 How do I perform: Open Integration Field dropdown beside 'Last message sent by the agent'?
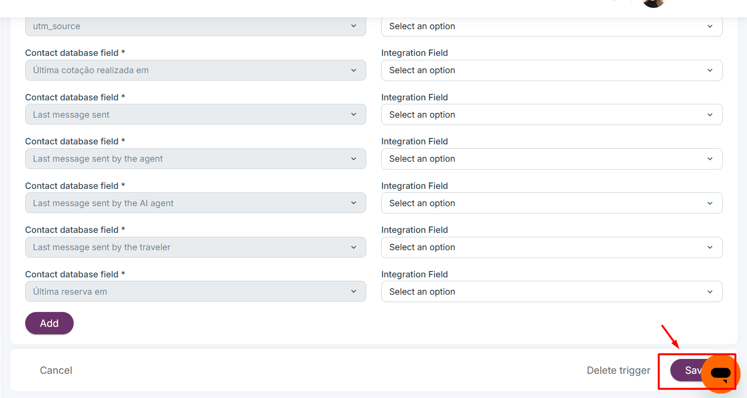pyautogui.click(x=552, y=159)
